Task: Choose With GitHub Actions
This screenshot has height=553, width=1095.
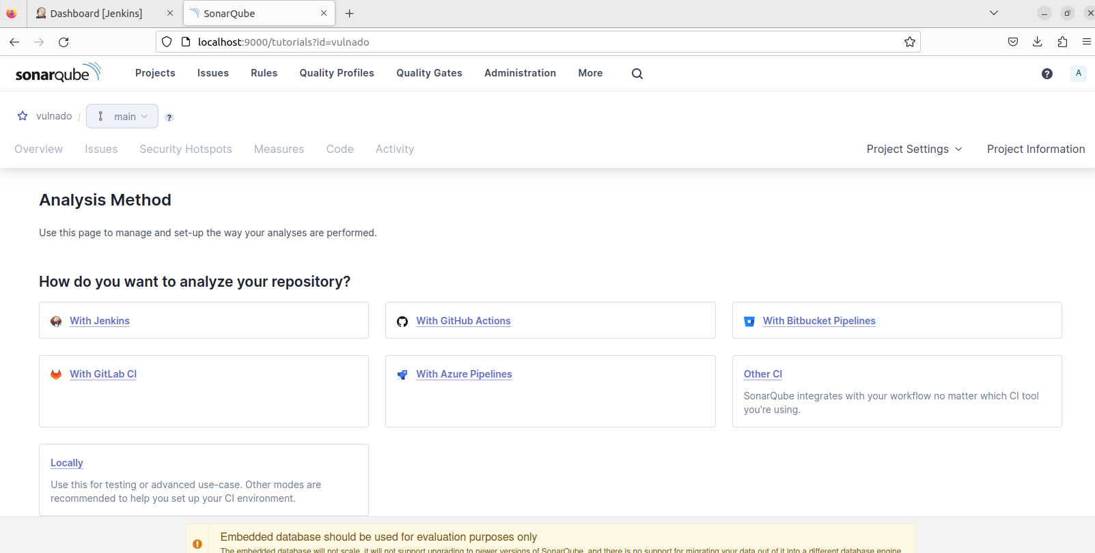Action: (463, 321)
